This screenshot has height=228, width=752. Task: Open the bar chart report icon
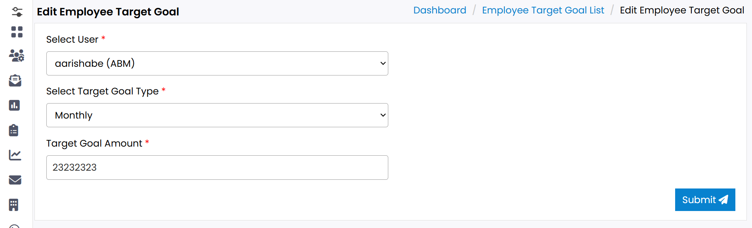[x=14, y=105]
